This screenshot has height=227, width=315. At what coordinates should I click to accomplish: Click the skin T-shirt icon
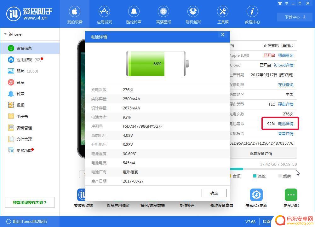click(x=280, y=3)
